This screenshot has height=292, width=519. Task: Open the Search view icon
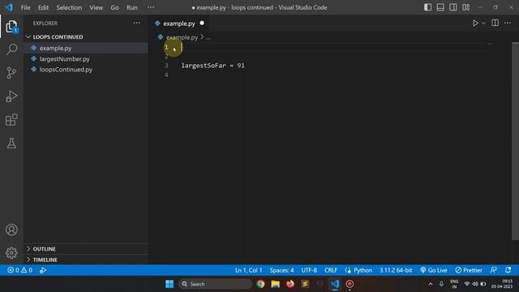click(x=11, y=49)
